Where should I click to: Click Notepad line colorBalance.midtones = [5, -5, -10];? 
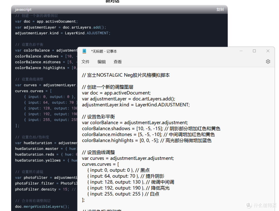148,134
